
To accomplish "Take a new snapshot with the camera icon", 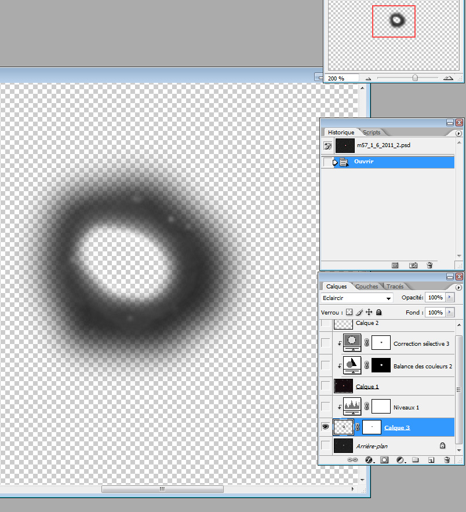I will [x=413, y=265].
